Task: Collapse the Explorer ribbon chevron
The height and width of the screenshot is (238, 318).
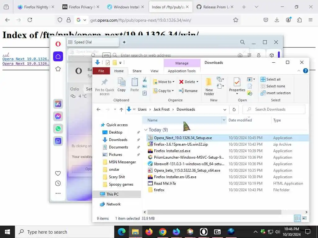Action: 299,71
